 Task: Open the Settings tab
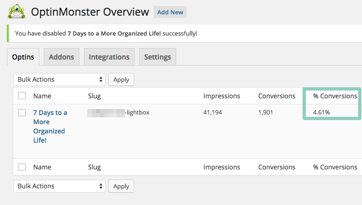[x=158, y=57]
